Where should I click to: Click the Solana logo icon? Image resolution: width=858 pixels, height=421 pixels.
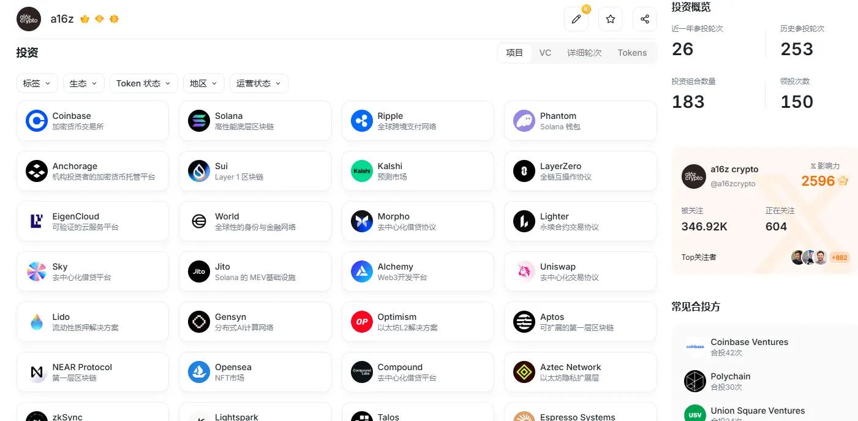(x=199, y=121)
